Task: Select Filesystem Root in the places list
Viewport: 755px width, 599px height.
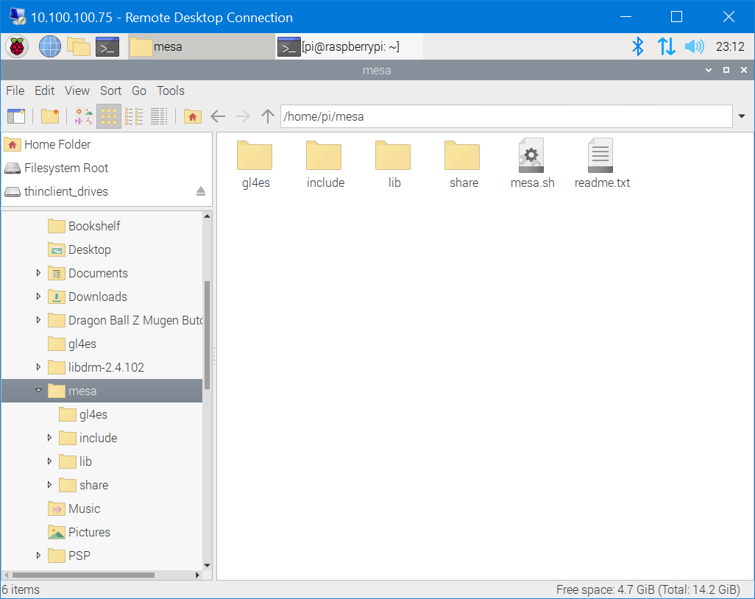Action: click(x=66, y=168)
